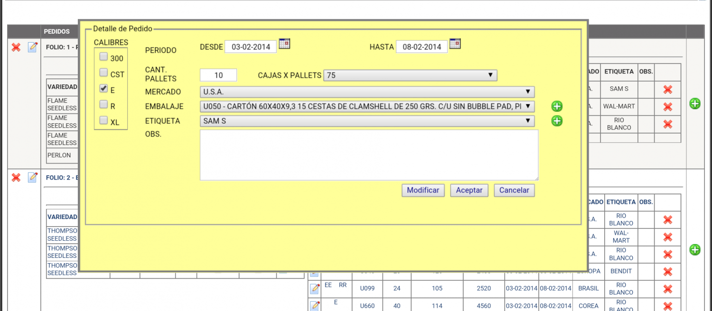Click green plus icon beside ETIQUETA dropdown
The image size is (712, 311).
pos(557,121)
